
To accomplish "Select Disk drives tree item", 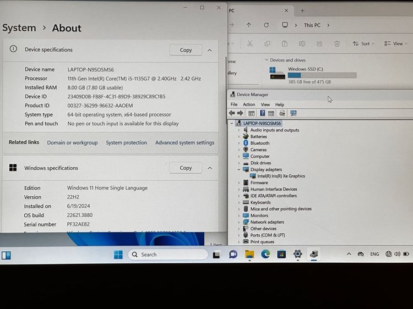I will click(x=260, y=163).
